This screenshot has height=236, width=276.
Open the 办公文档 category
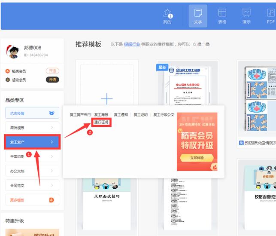(32, 171)
